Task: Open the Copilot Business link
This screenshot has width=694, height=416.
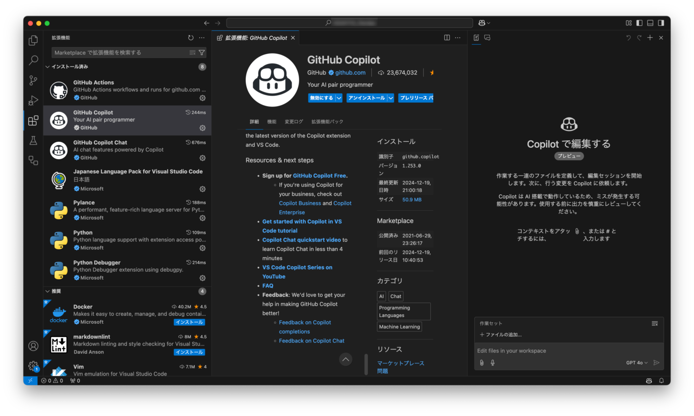Action: click(x=300, y=203)
